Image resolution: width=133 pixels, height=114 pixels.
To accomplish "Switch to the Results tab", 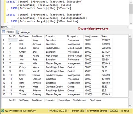I will 8,32.
